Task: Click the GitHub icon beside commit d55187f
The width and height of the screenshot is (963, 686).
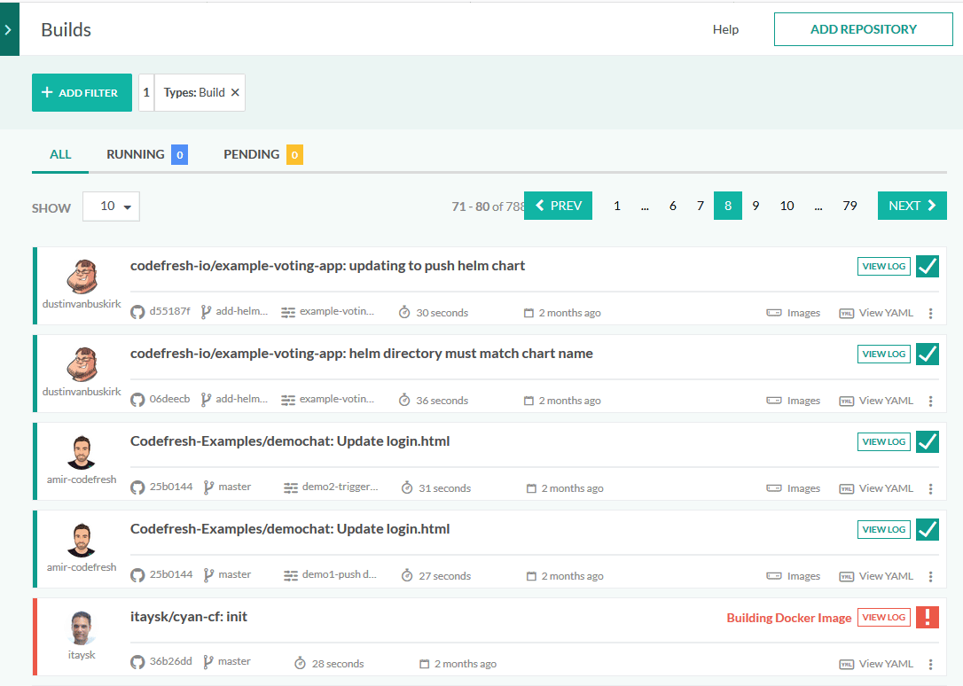Action: pos(137,312)
